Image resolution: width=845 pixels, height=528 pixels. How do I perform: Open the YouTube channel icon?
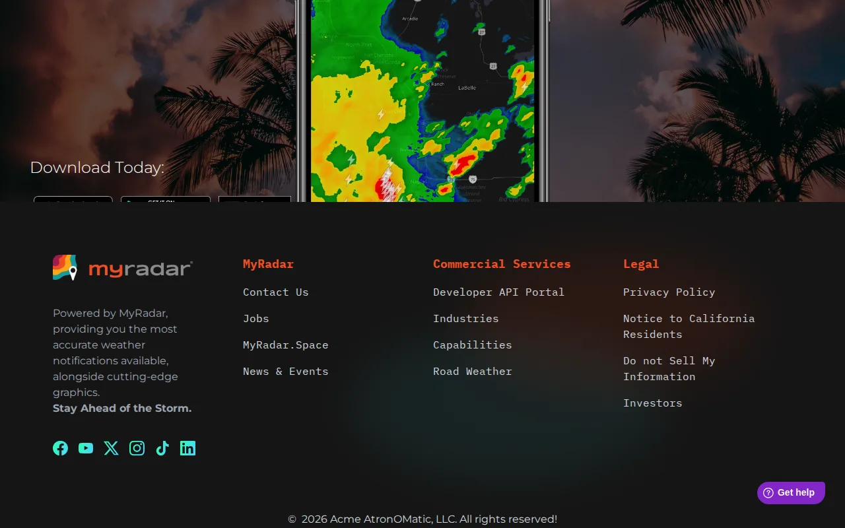click(86, 448)
